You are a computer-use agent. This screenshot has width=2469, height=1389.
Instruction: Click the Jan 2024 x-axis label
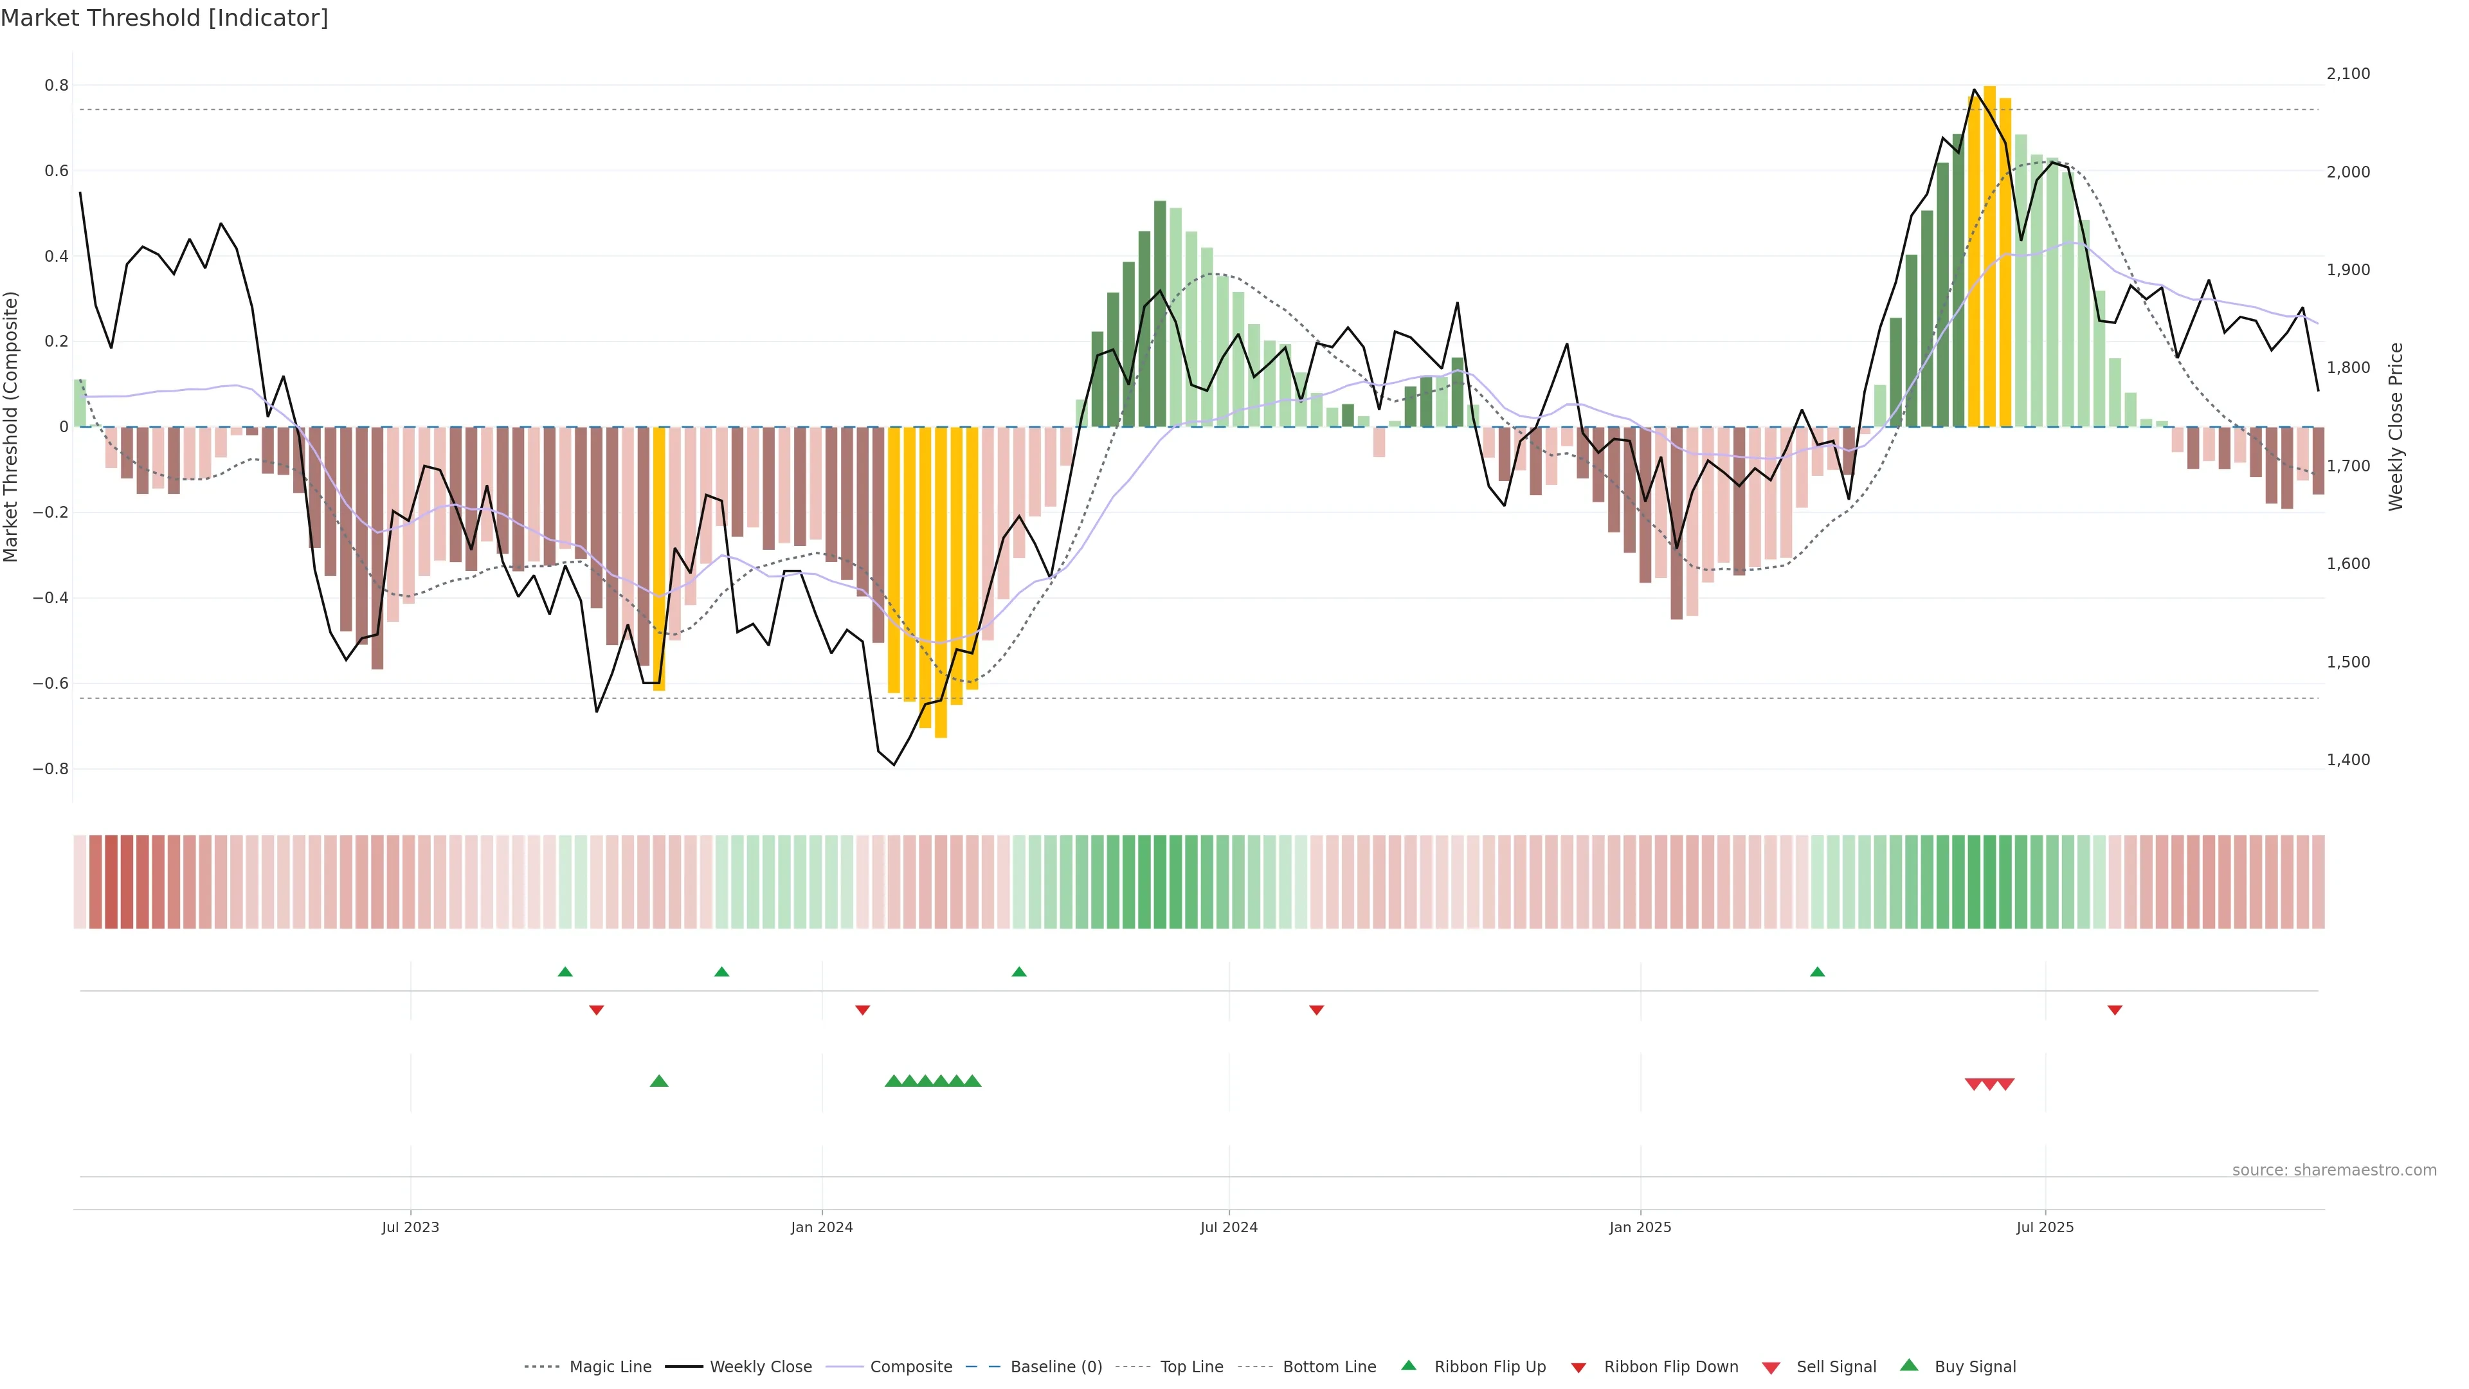pos(822,1227)
